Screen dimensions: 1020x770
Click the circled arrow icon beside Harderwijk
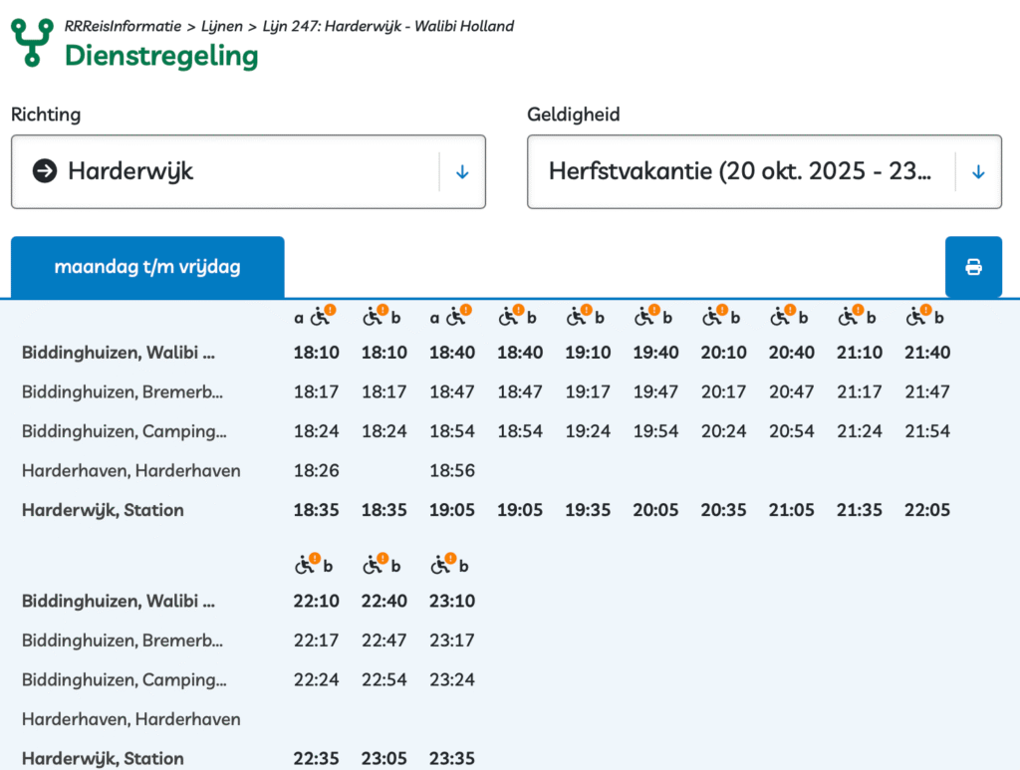coord(45,171)
